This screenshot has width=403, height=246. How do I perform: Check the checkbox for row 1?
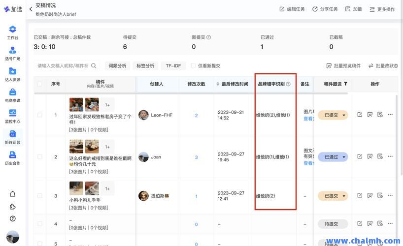(40, 115)
